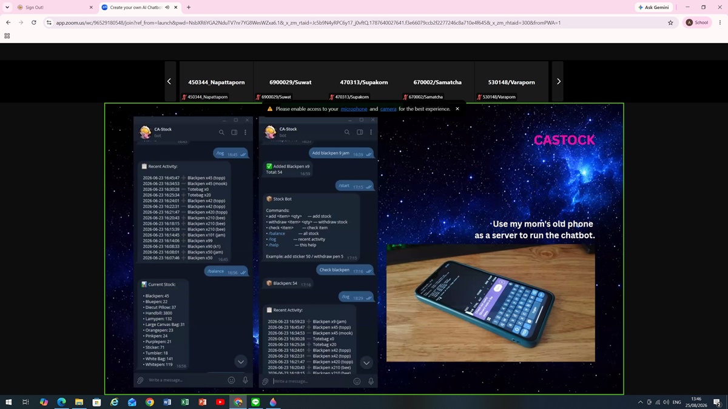The width and height of the screenshot is (728, 409).
Task: Open File Explorer from taskbar
Action: click(x=79, y=402)
